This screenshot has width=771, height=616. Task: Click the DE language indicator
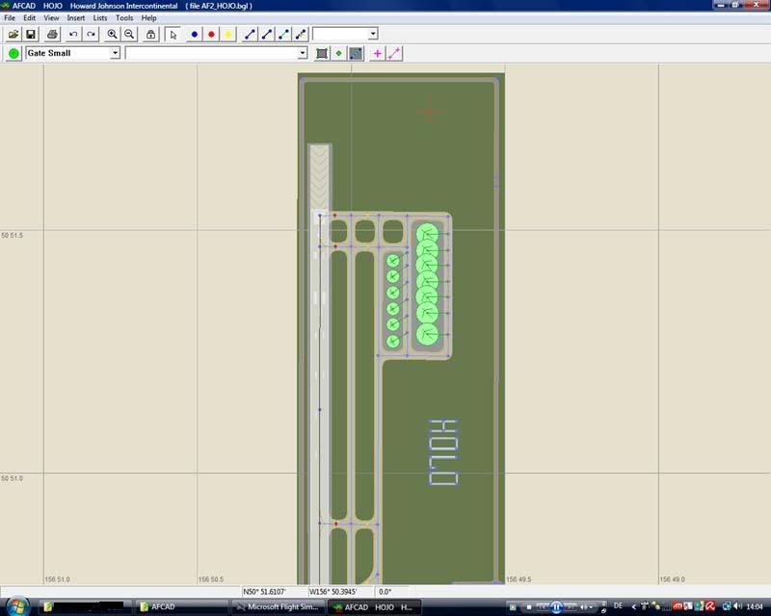click(x=618, y=606)
